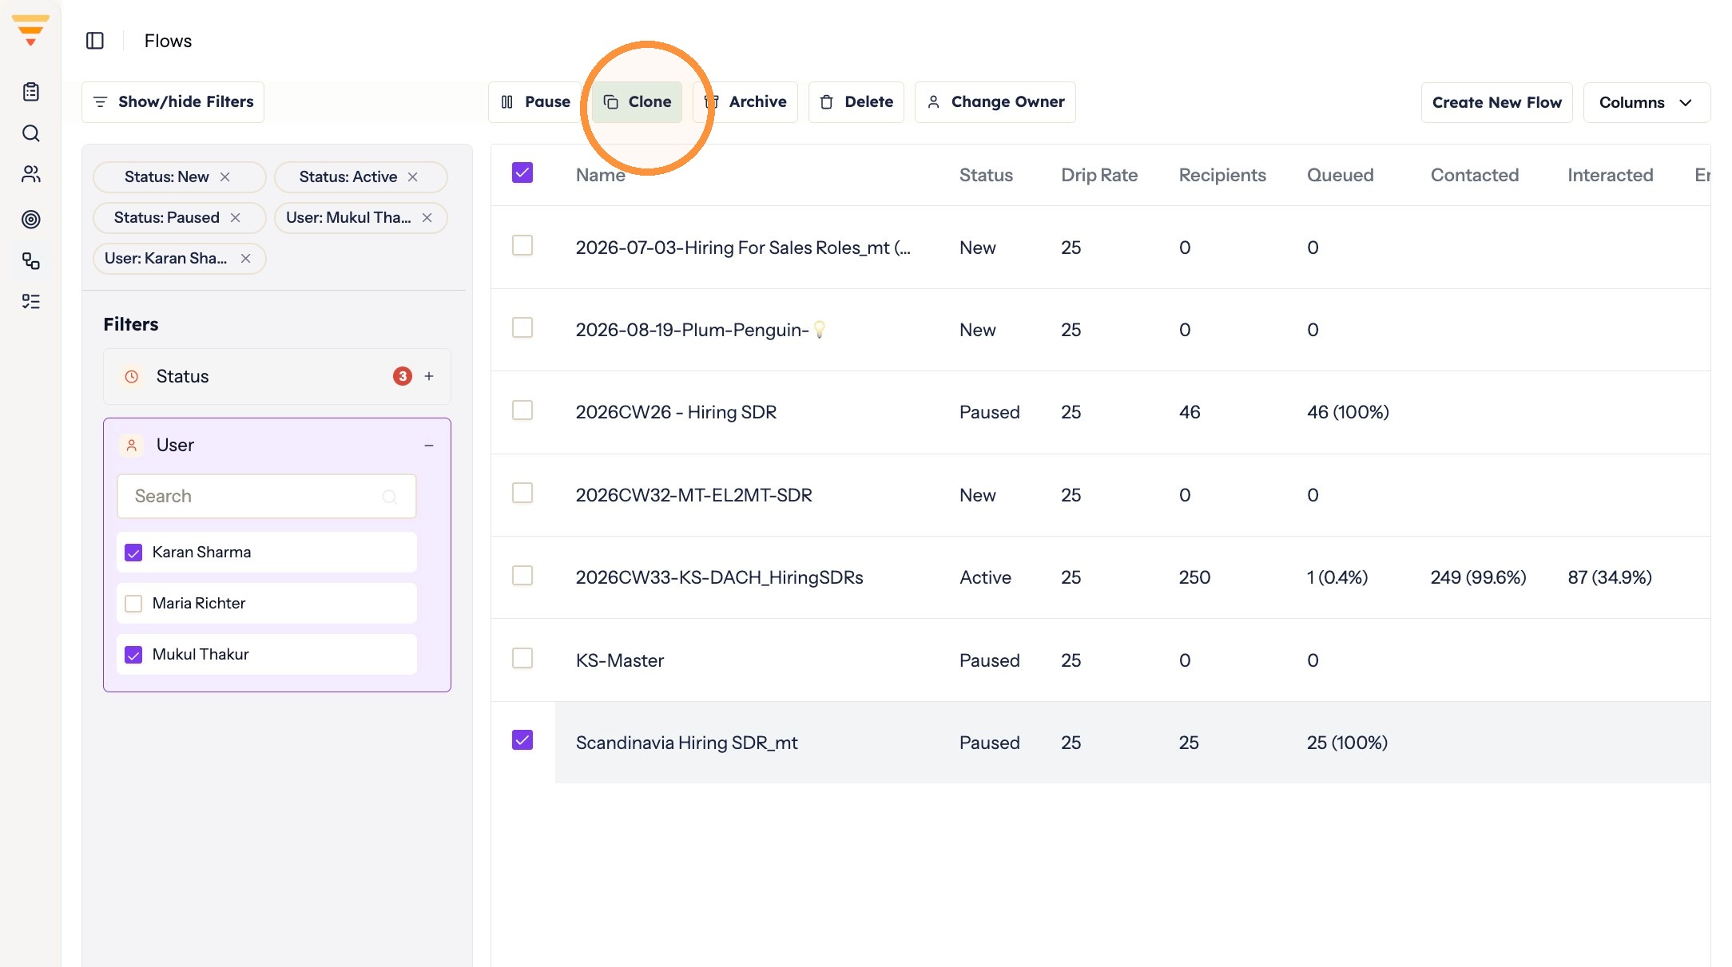Viewport: 1732px width, 967px height.
Task: Remove the Status: Paused filter chip
Action: click(236, 218)
